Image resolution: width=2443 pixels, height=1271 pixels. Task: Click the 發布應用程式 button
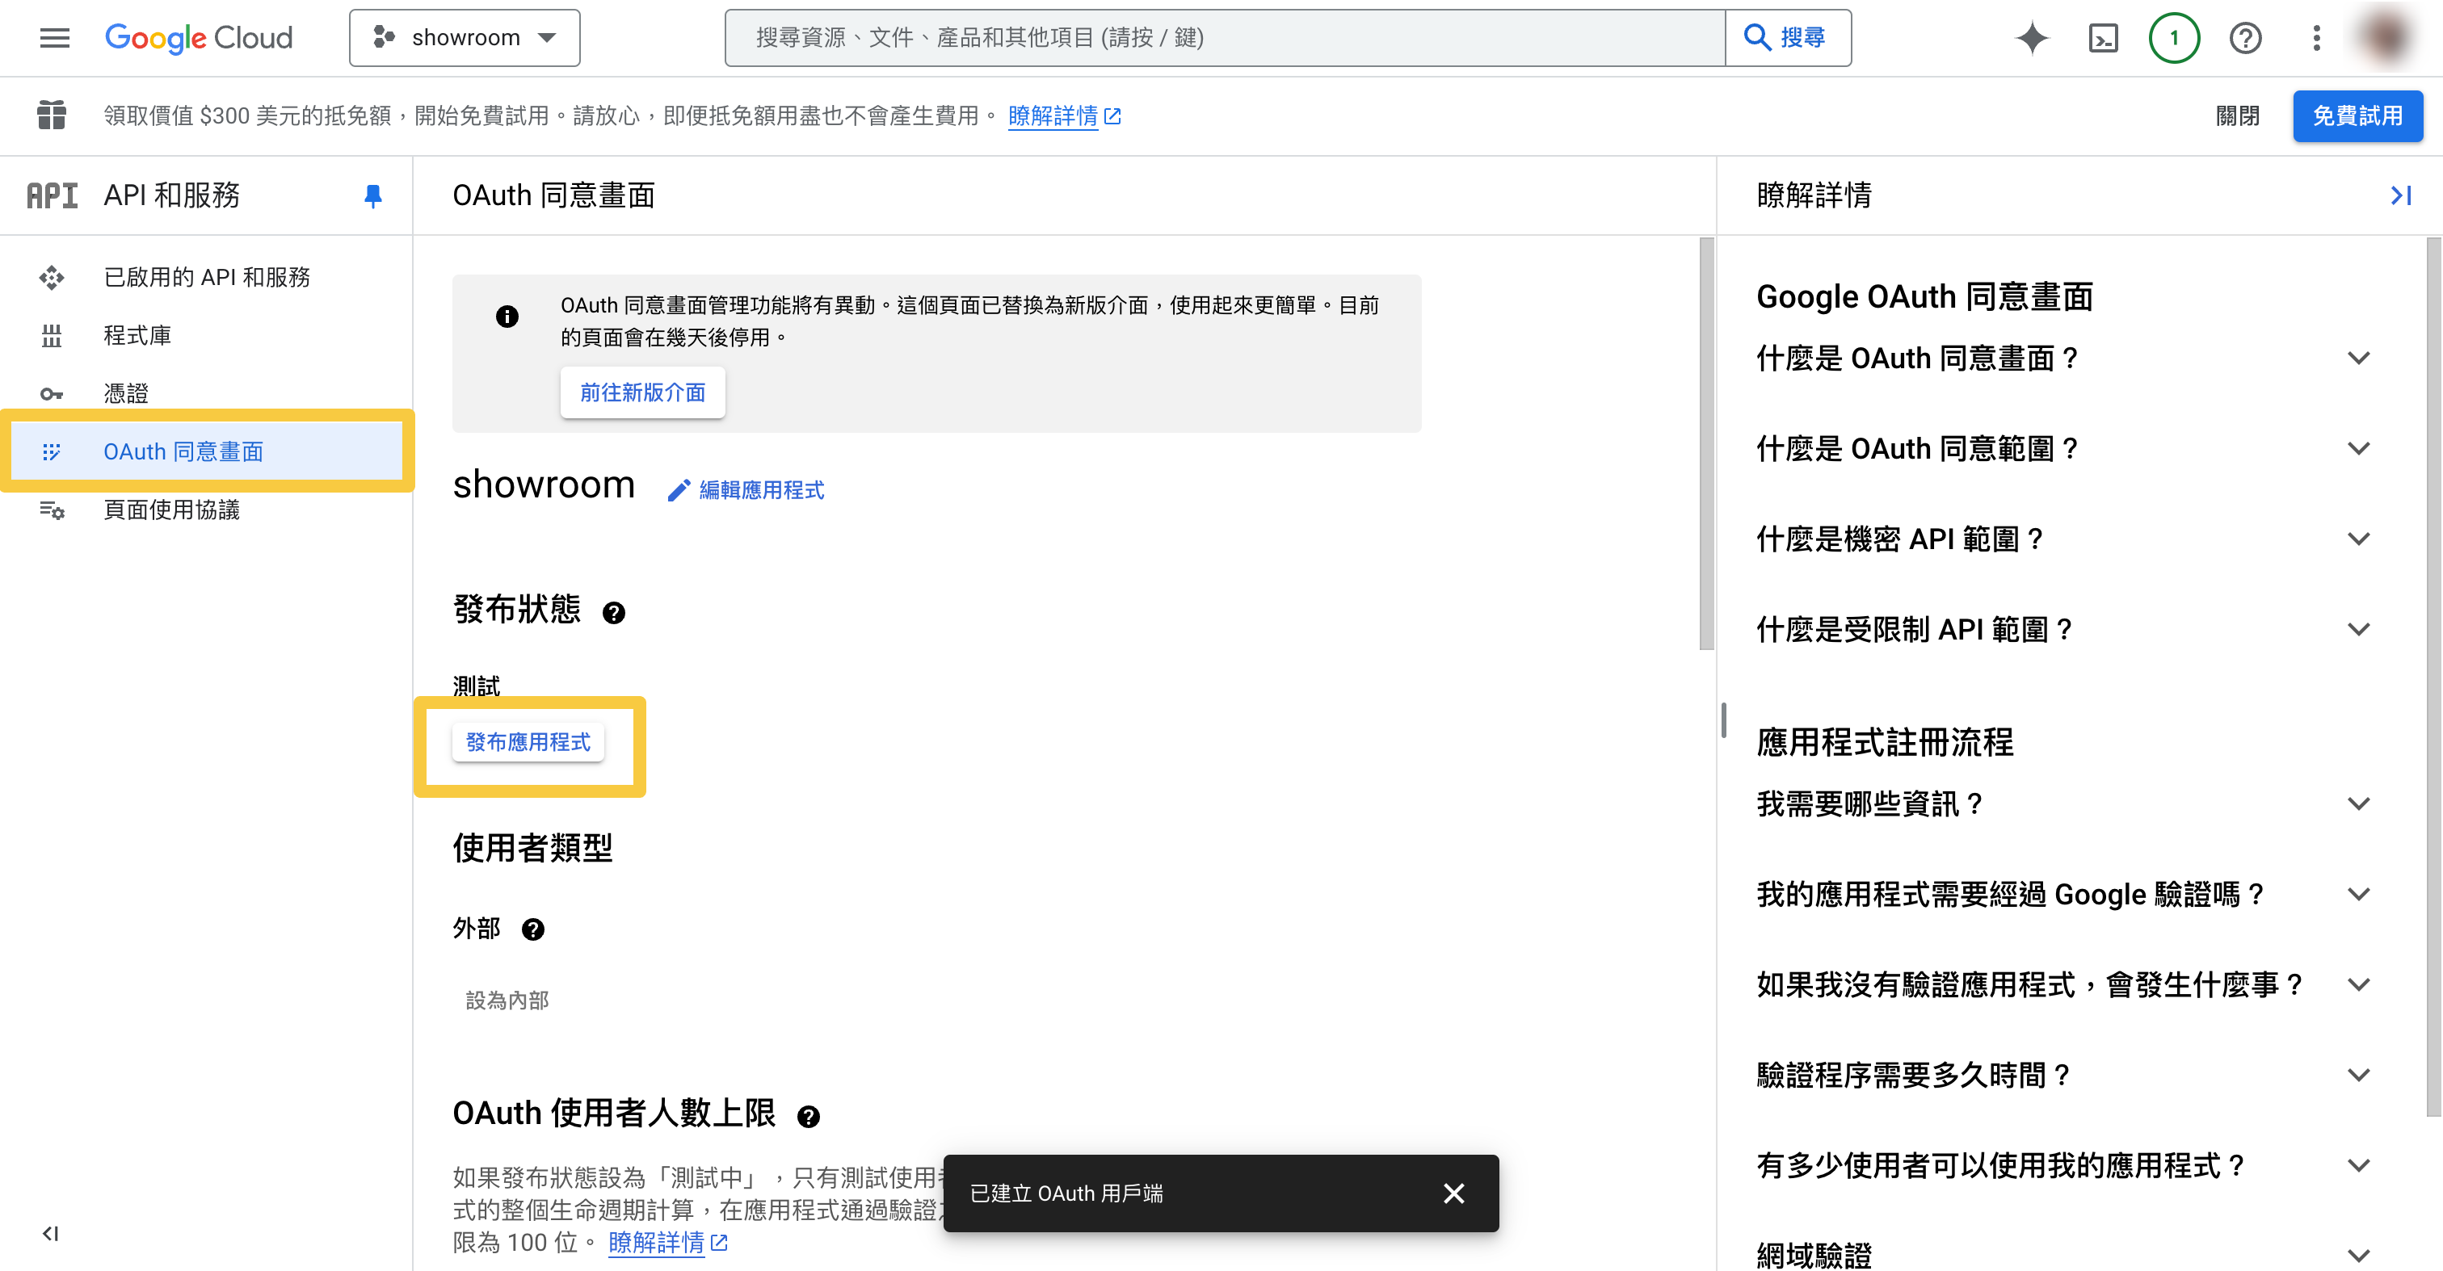coord(528,741)
